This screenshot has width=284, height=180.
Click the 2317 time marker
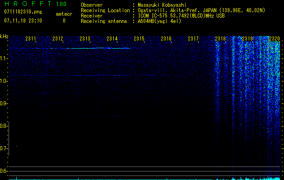tap(193, 38)
